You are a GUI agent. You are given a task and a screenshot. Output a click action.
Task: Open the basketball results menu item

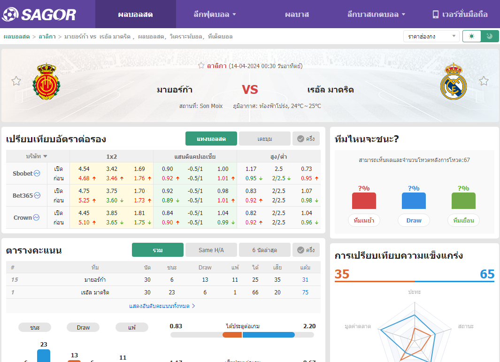pos(297,15)
